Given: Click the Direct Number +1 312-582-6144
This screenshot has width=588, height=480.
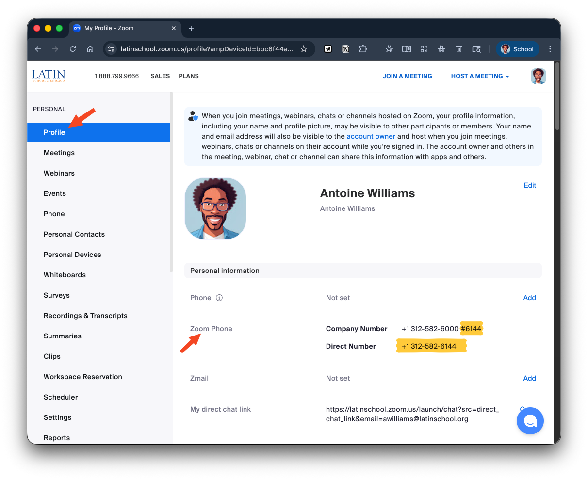Looking at the screenshot, I should tap(429, 346).
